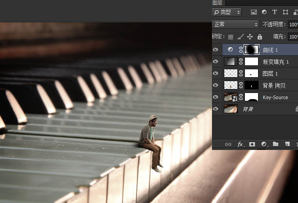The width and height of the screenshot is (298, 203).
Task: Select layer name 曲线 1
Action: coord(270,50)
